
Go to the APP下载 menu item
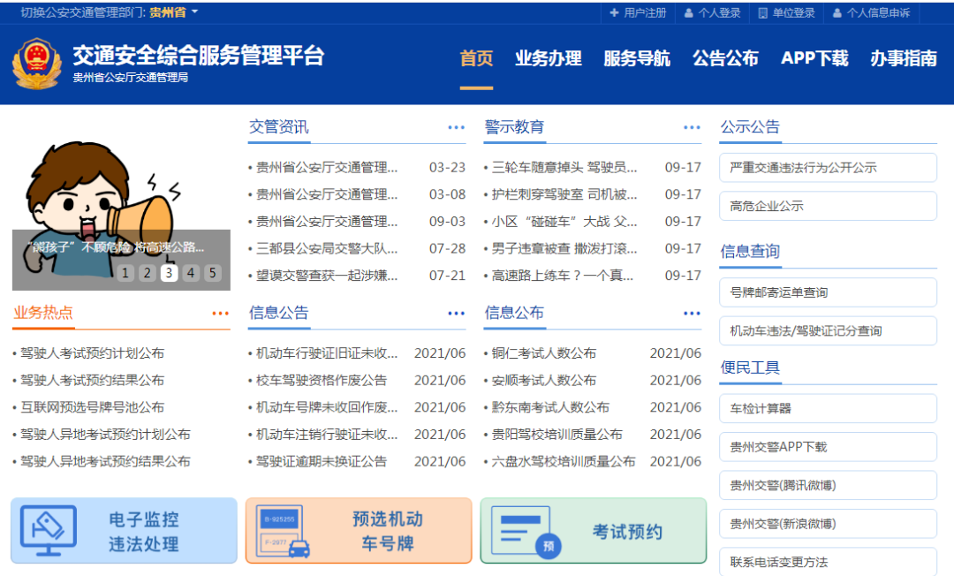click(x=814, y=59)
